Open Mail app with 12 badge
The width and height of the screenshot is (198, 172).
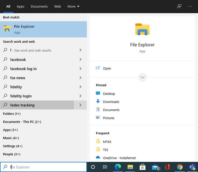pyautogui.click(x=156, y=167)
